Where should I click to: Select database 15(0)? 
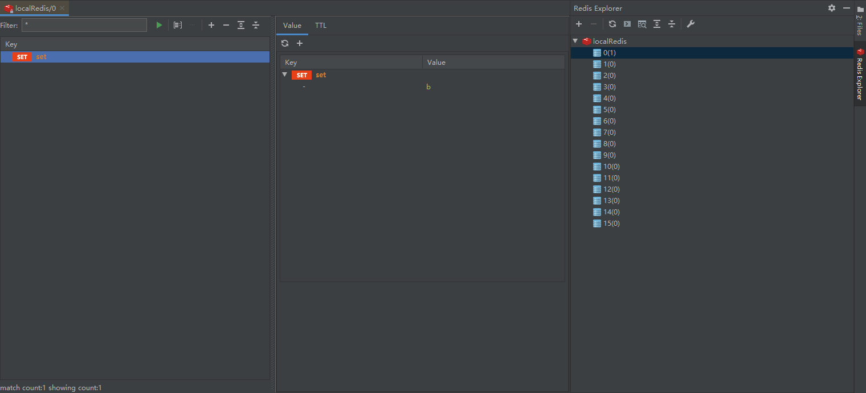click(611, 224)
